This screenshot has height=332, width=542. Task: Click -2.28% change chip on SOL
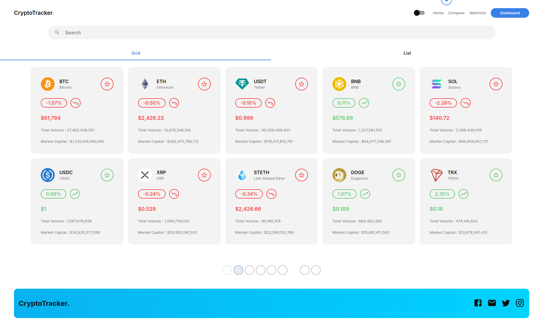tap(443, 103)
